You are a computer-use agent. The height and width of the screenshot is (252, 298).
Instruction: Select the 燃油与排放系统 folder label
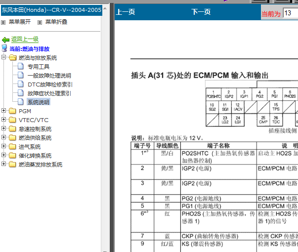tap(38, 58)
